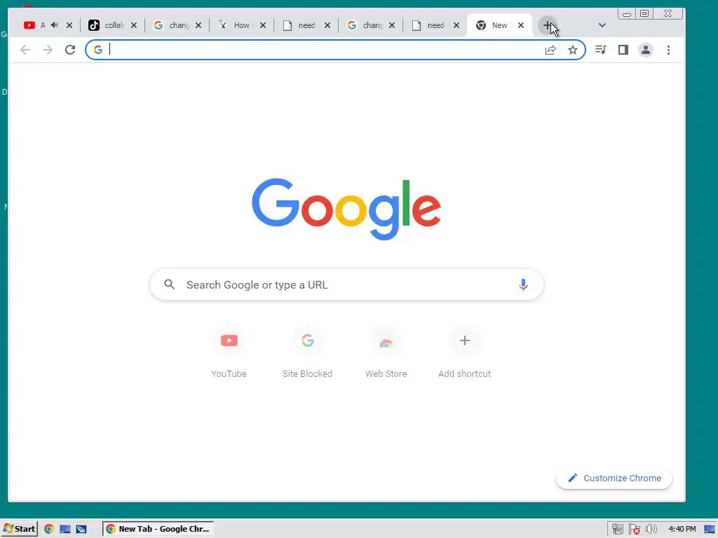Switch to the first 'need' tab
The width and height of the screenshot is (718, 538).
(x=300, y=25)
